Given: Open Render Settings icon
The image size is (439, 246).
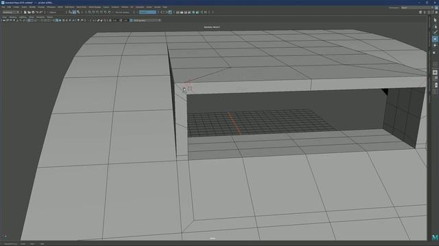Looking at the screenshot, I should (x=189, y=12).
